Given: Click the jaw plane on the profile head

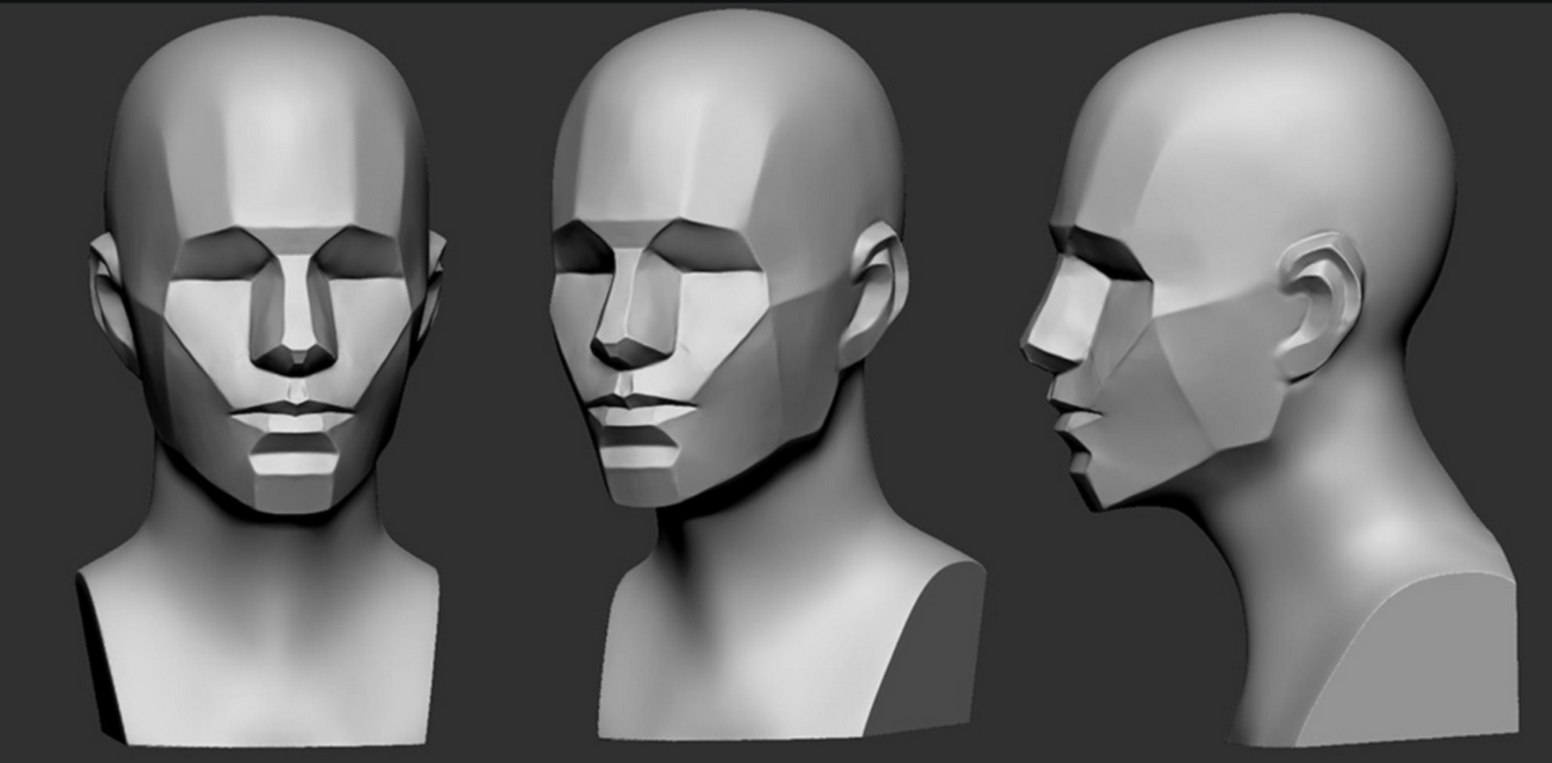Looking at the screenshot, I should point(1207,388).
